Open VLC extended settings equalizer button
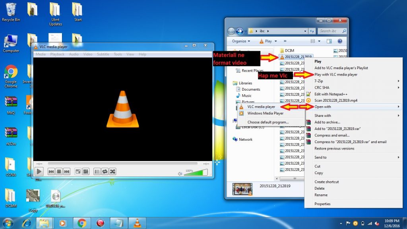 (86, 171)
